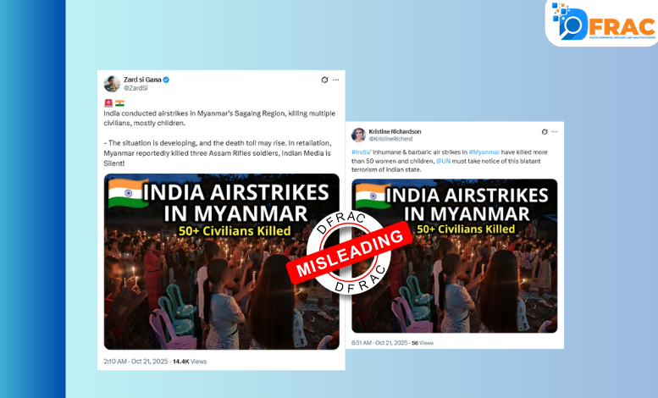The height and width of the screenshot is (398, 658).
Task: Click the Indian flag in the left tweet image
Action: point(128,193)
